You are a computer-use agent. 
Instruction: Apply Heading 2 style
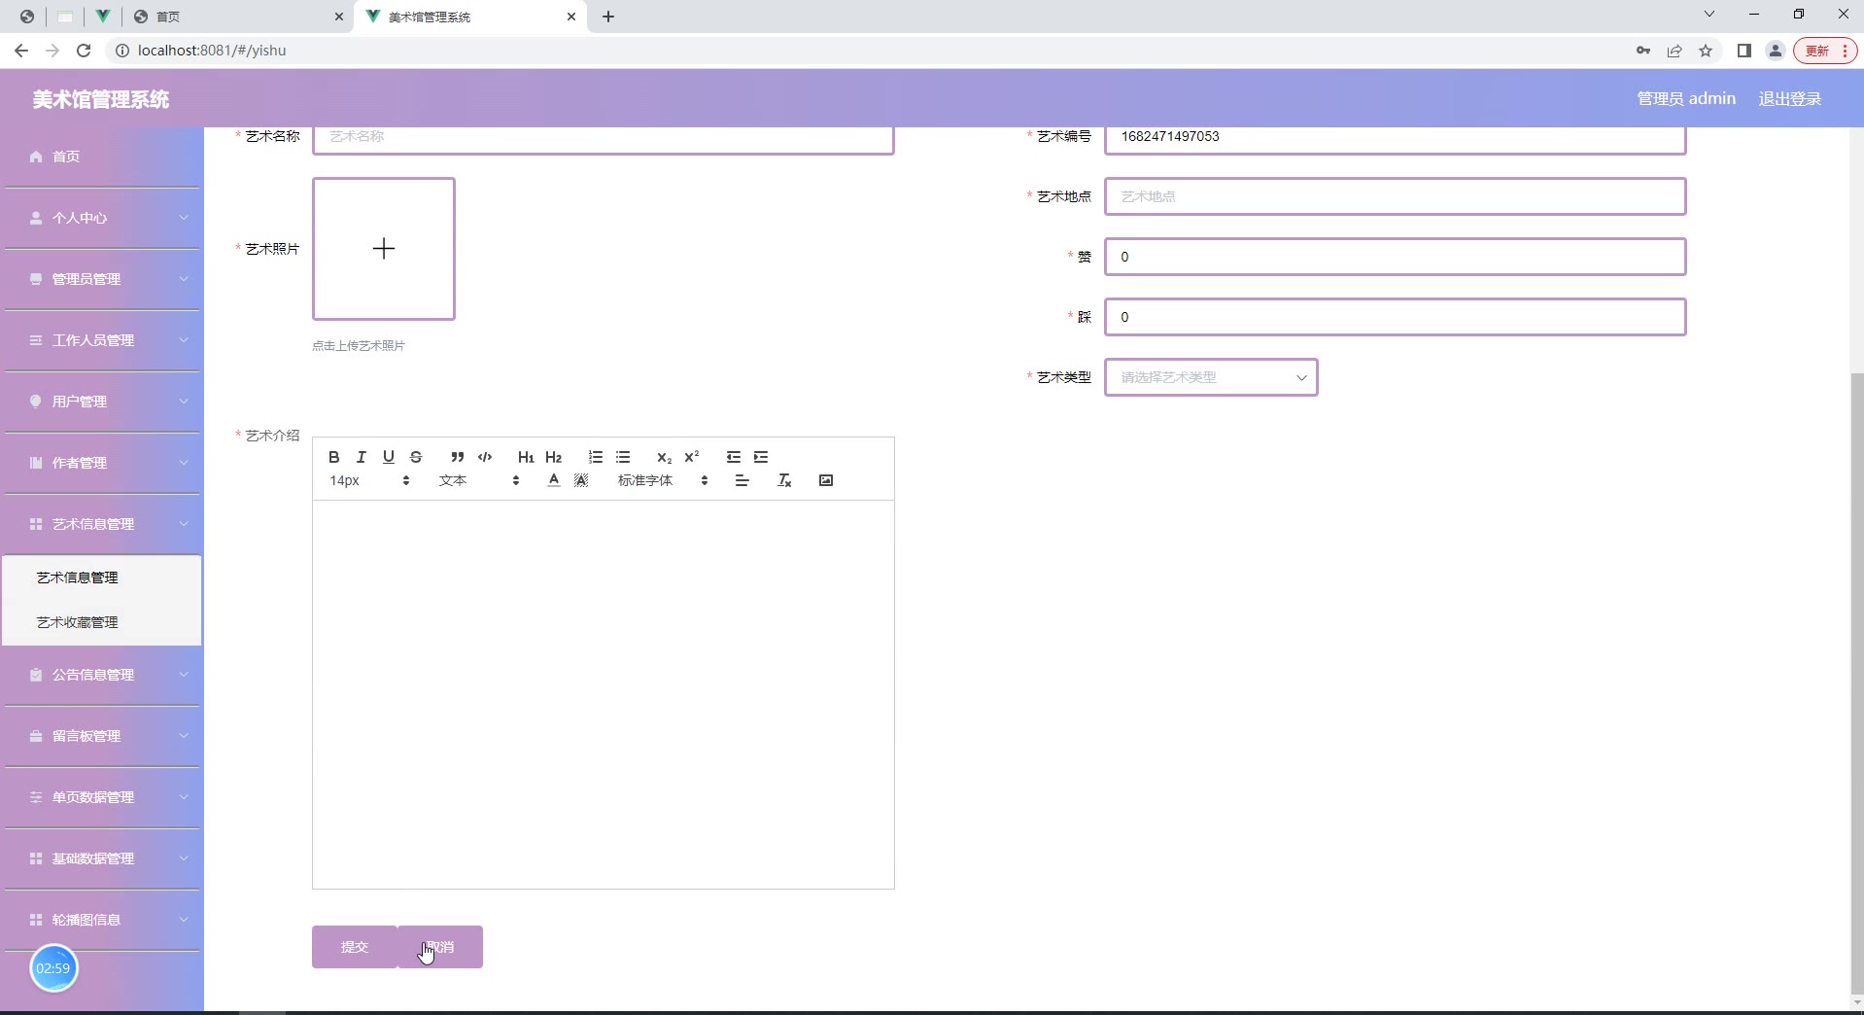coord(554,457)
